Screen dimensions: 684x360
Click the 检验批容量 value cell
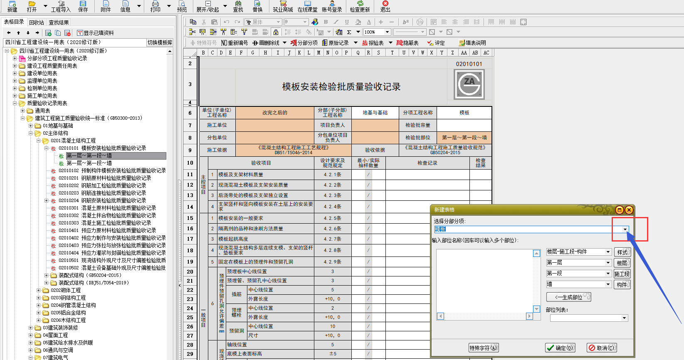(x=464, y=125)
